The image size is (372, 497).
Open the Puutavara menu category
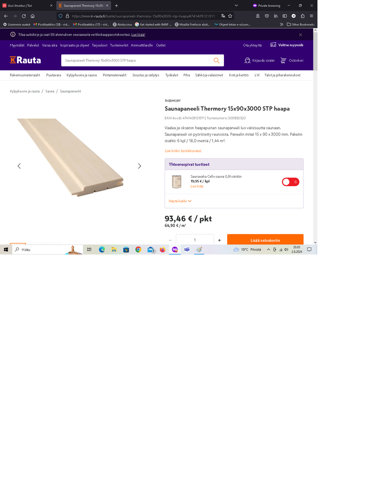pos(53,75)
